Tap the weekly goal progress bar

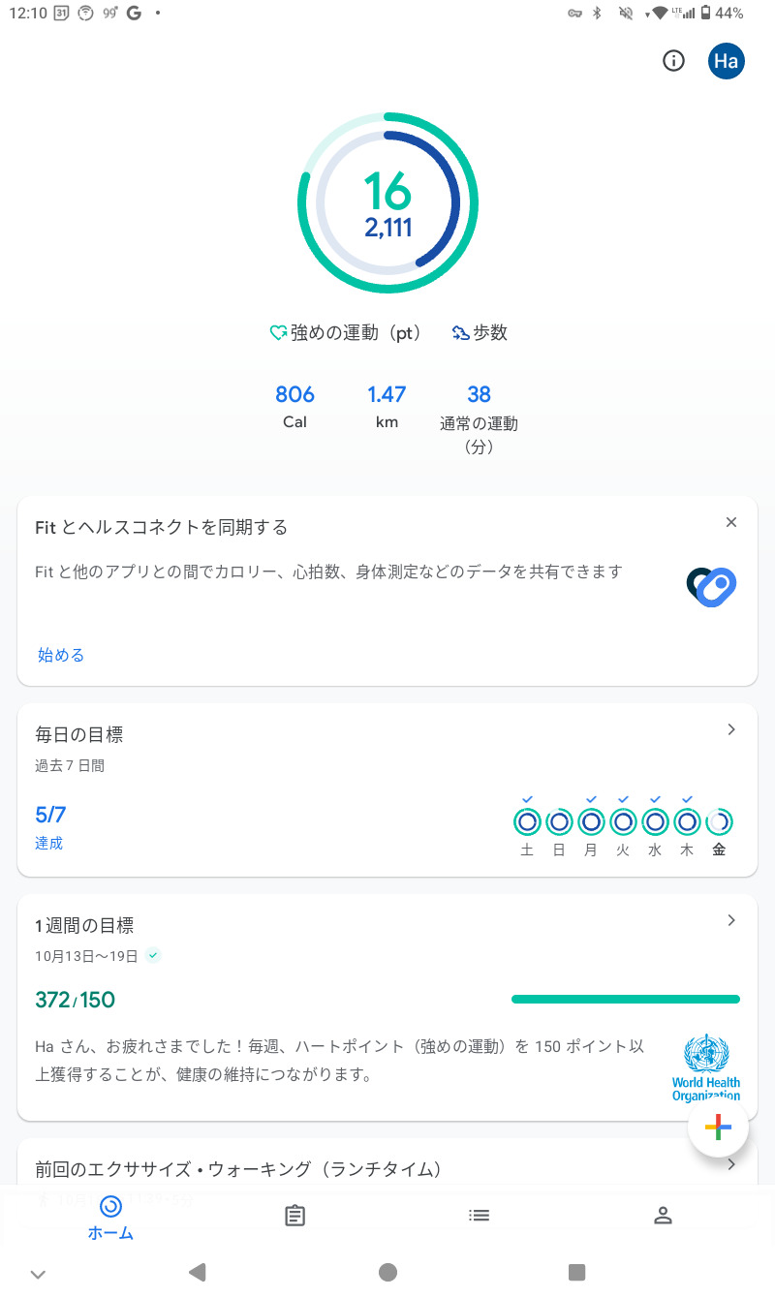pyautogui.click(x=625, y=999)
